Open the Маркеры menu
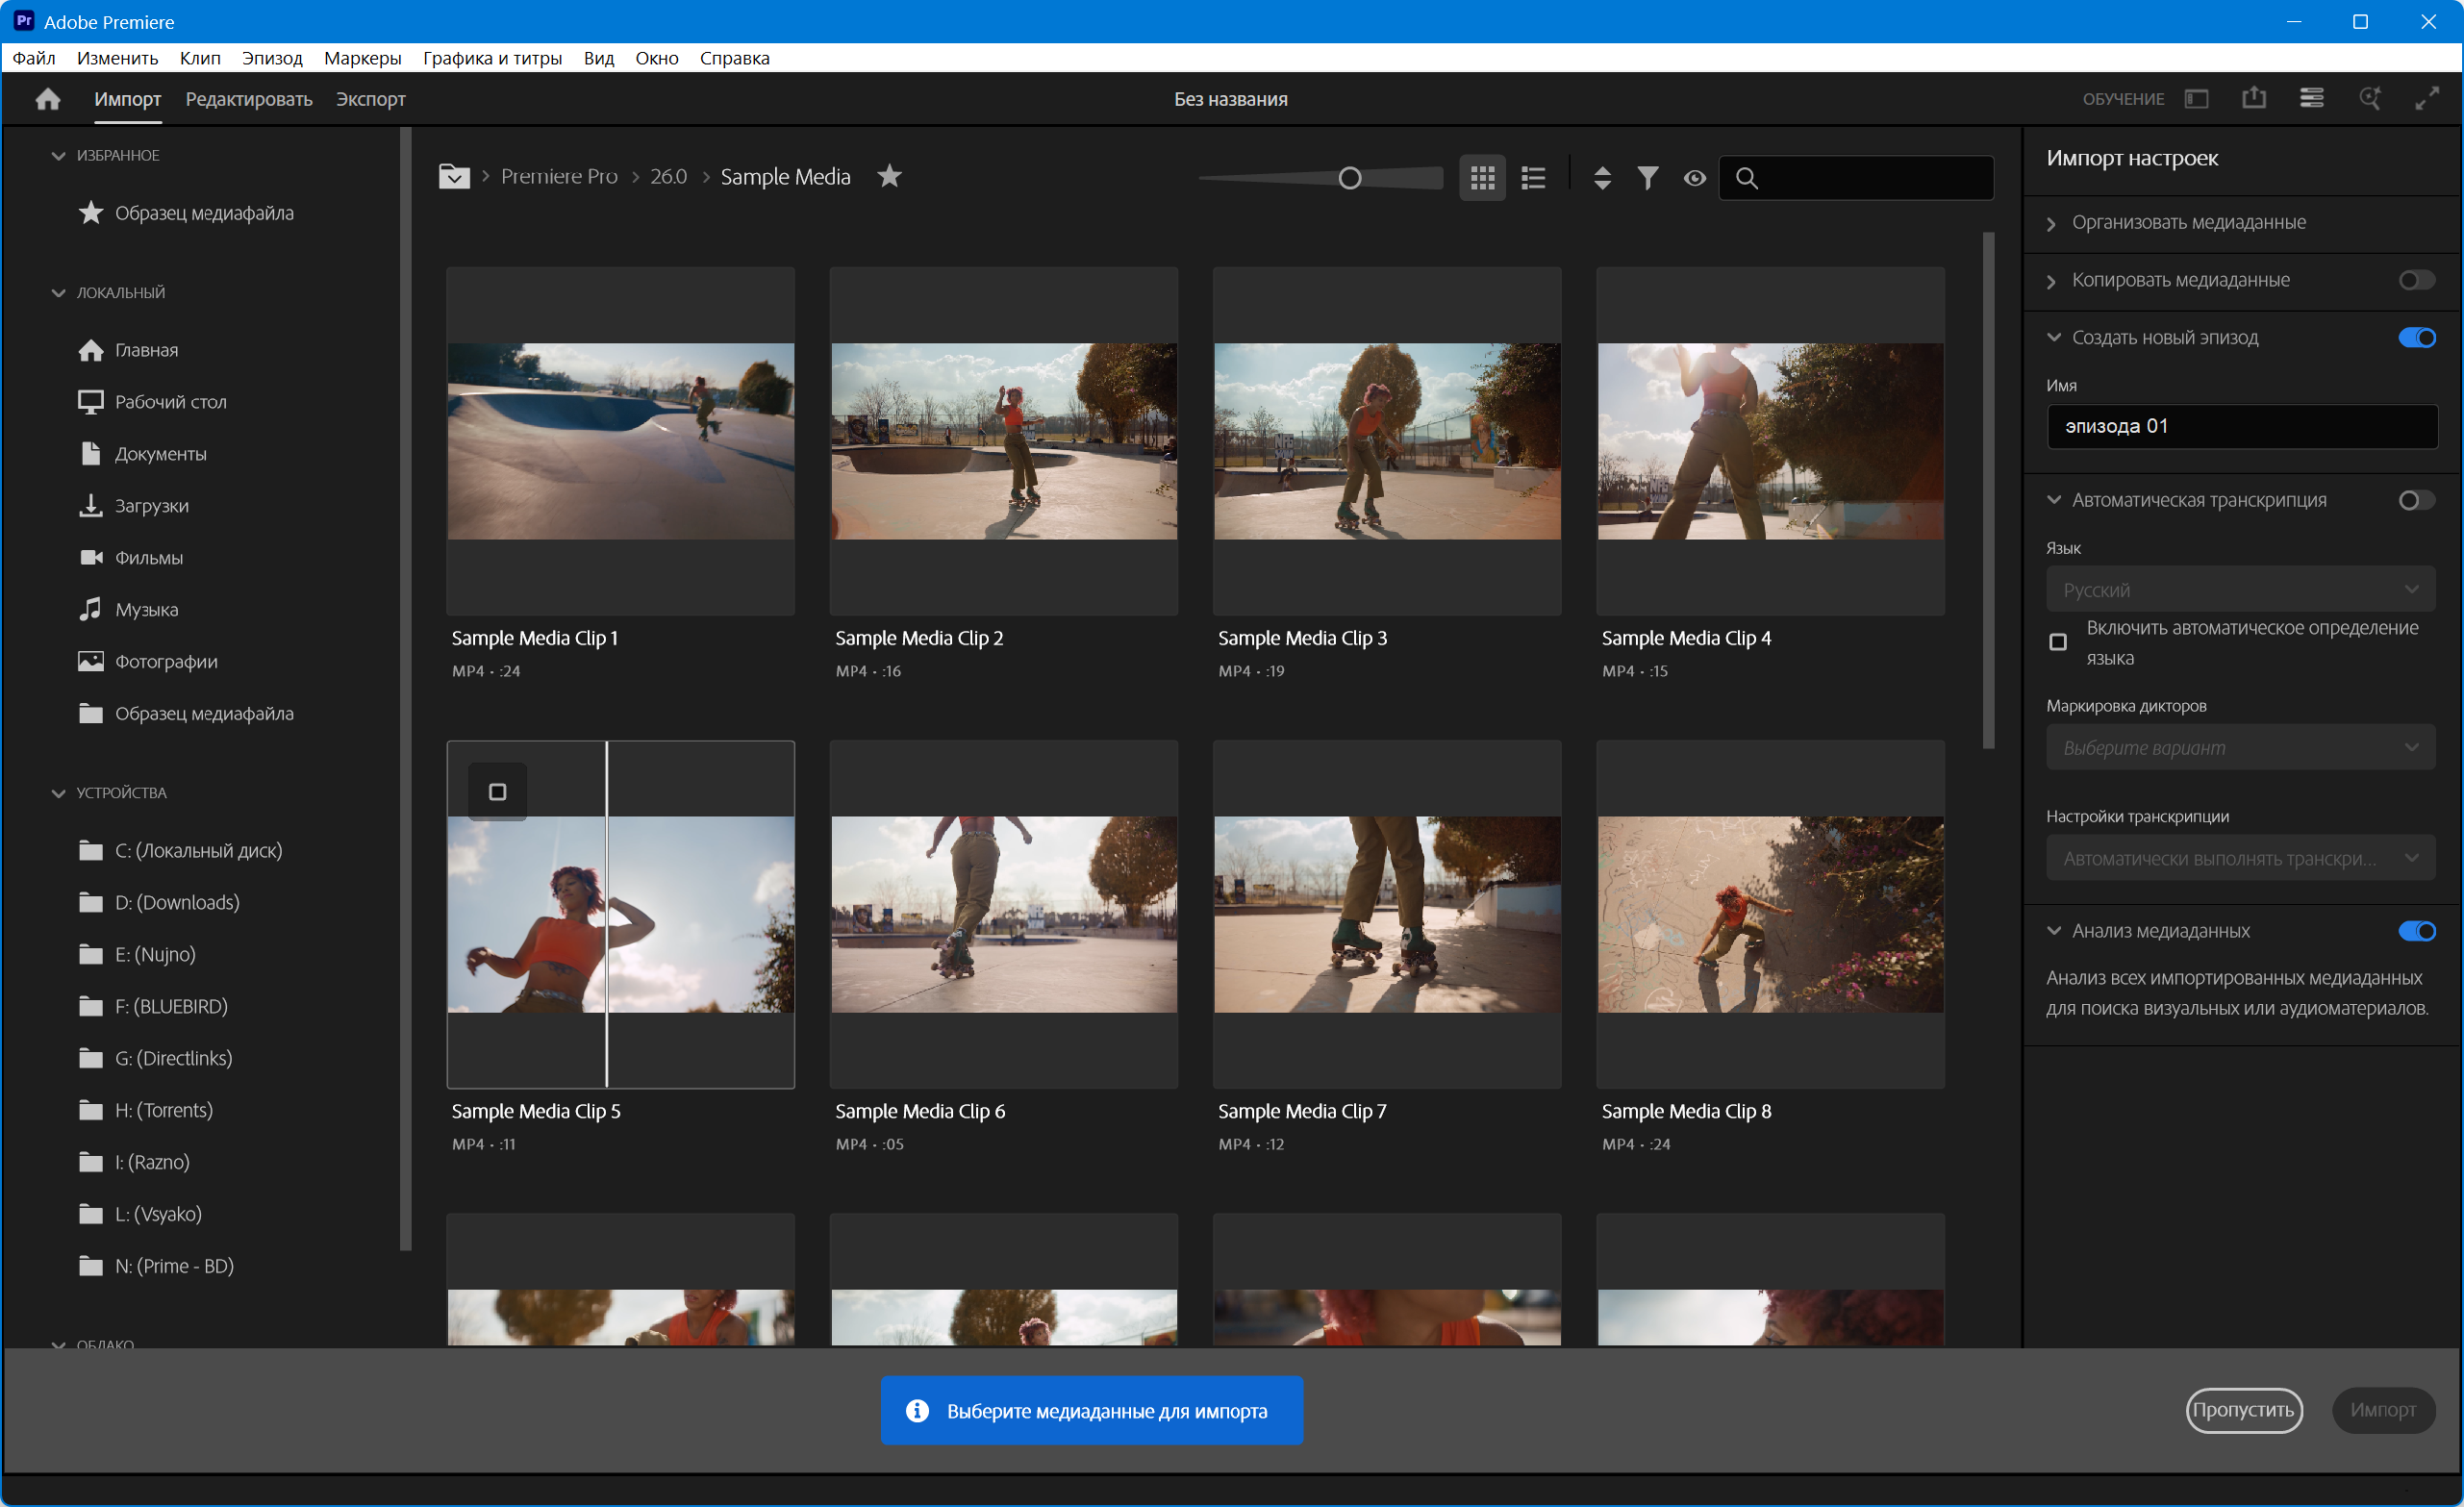 pyautogui.click(x=362, y=58)
